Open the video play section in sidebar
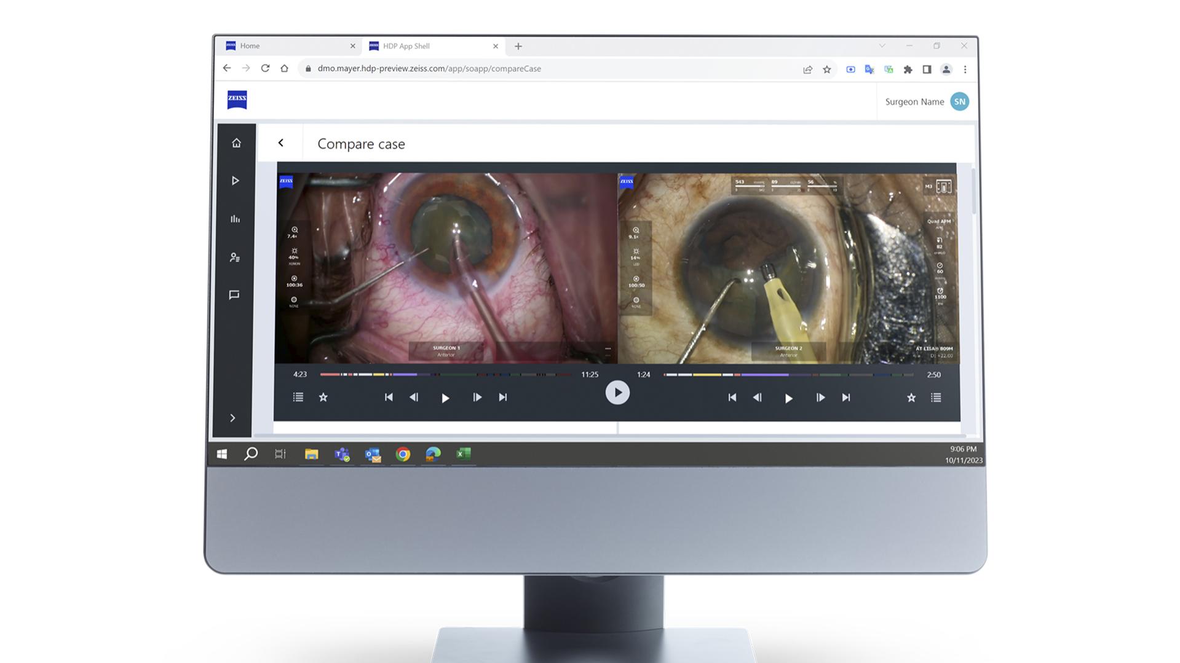 [x=235, y=181]
